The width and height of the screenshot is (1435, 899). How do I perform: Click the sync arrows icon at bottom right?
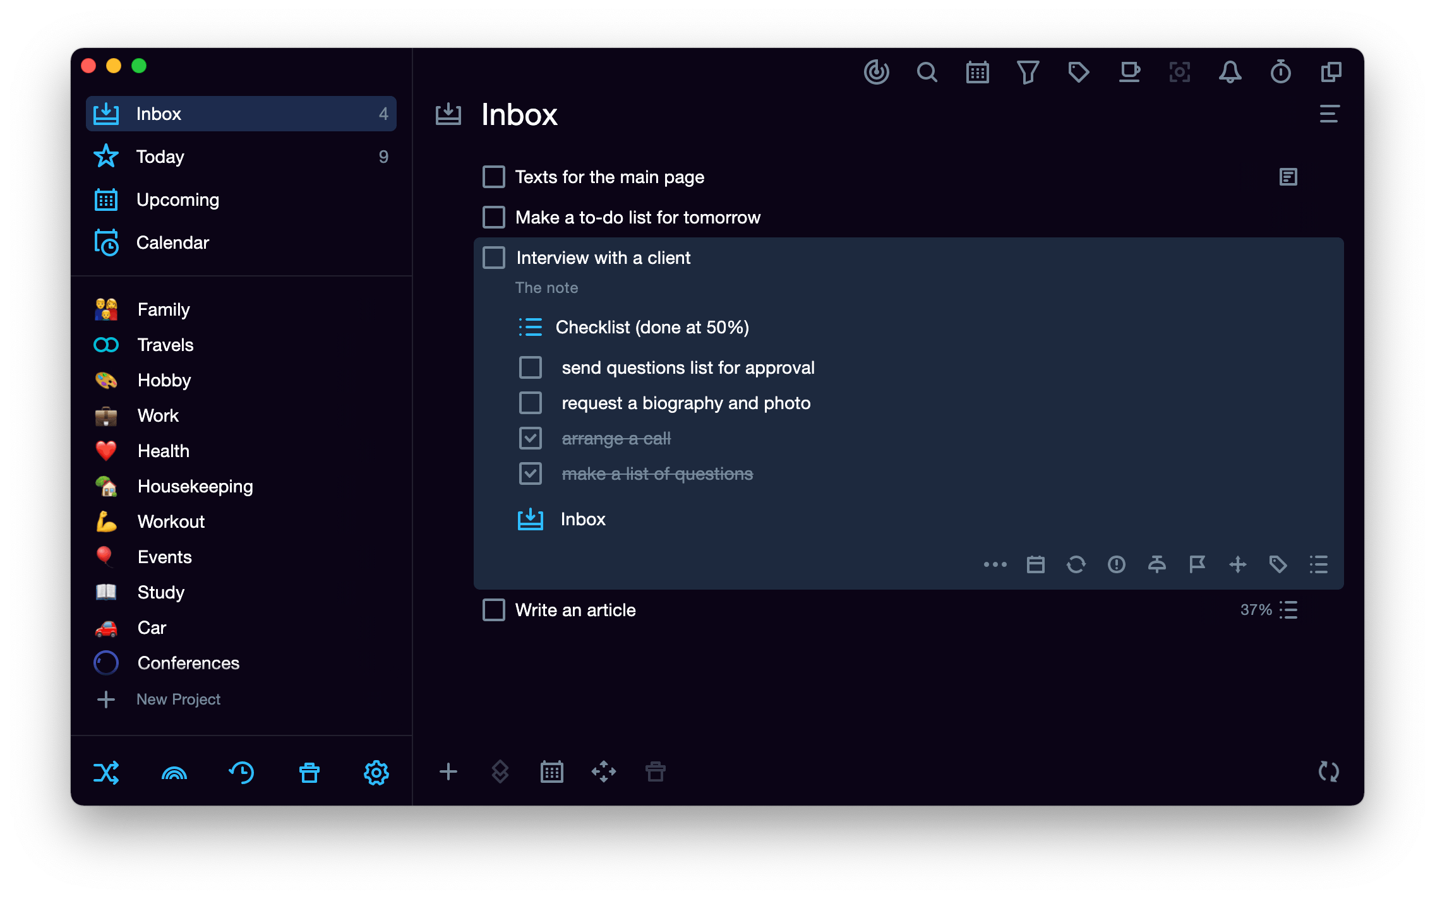click(x=1329, y=771)
